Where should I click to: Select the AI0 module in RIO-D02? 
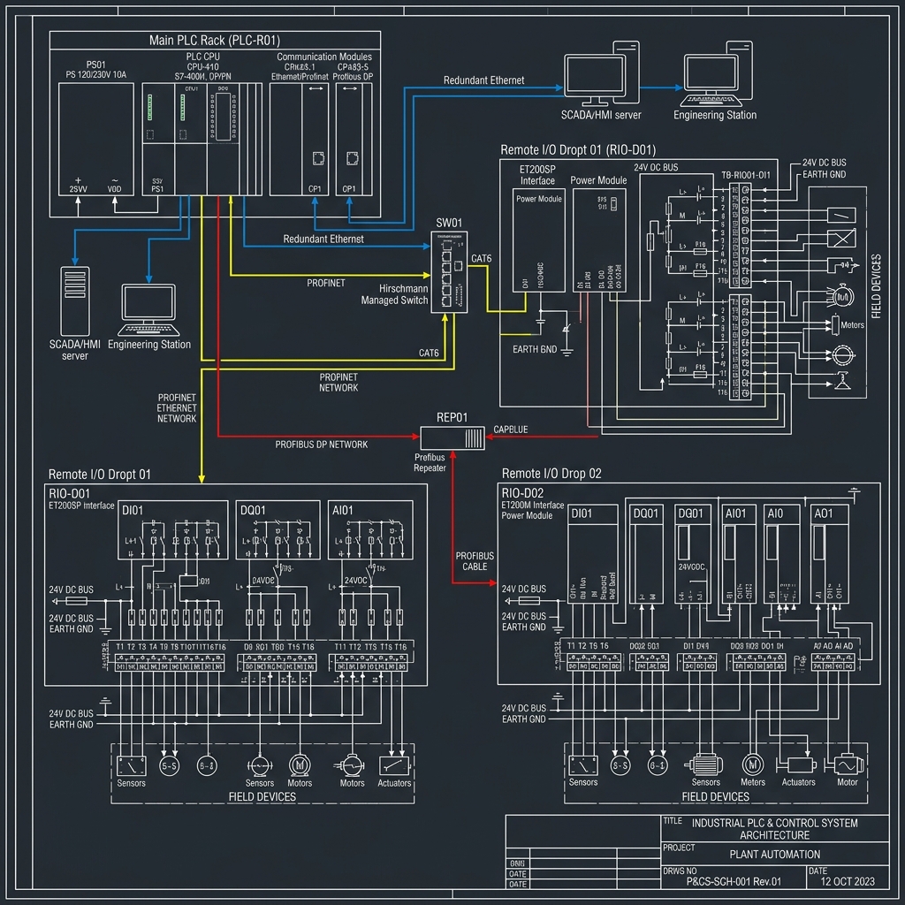point(781,554)
